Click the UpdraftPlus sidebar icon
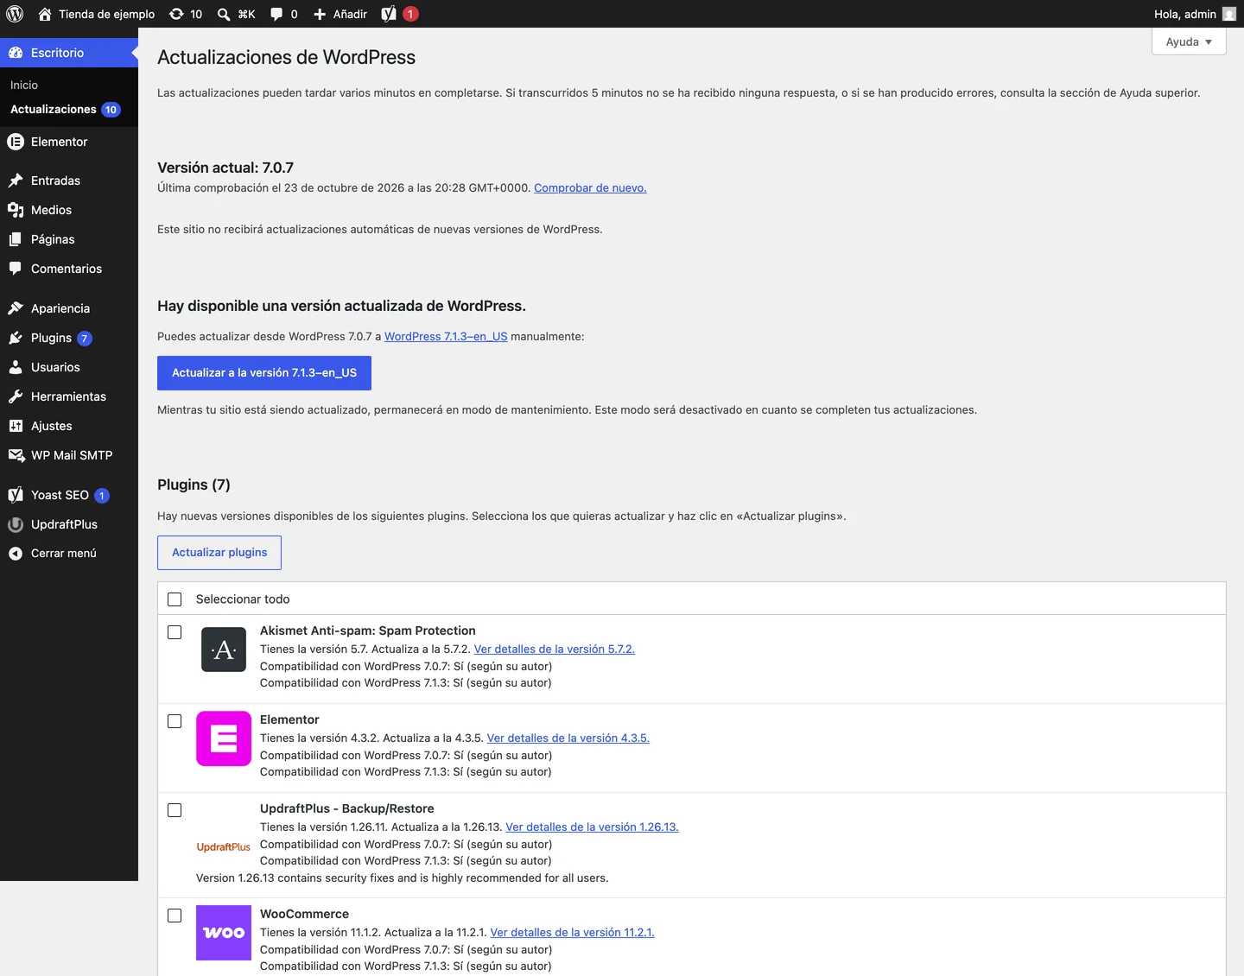Viewport: 1244px width, 976px height. 16,524
